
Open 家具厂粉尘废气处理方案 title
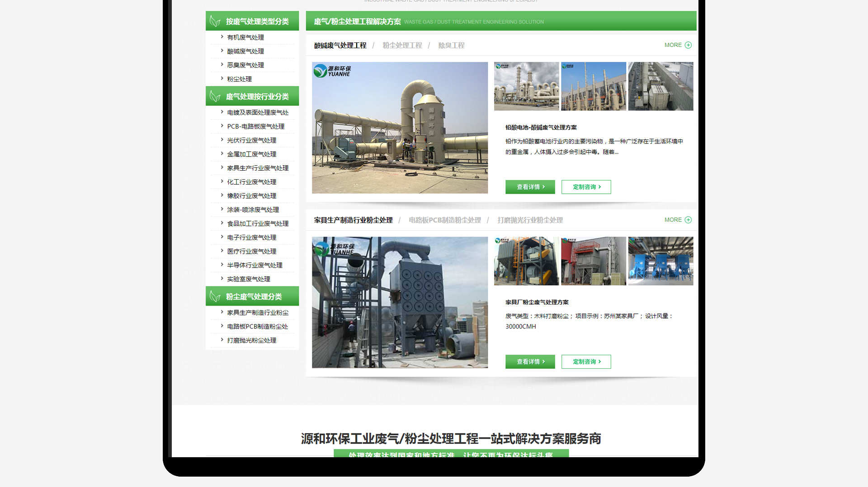pos(537,302)
